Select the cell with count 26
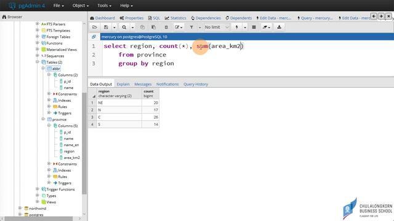This screenshot has width=394, height=221. tap(150, 117)
